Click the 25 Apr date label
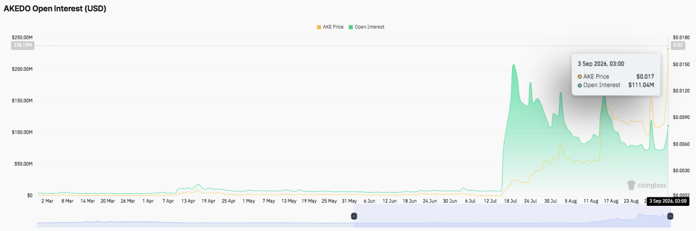The height and width of the screenshot is (231, 696). click(x=228, y=201)
